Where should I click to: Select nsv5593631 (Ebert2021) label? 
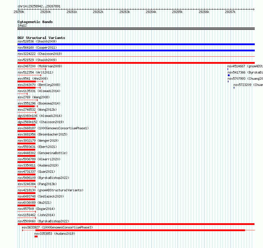point(37,147)
